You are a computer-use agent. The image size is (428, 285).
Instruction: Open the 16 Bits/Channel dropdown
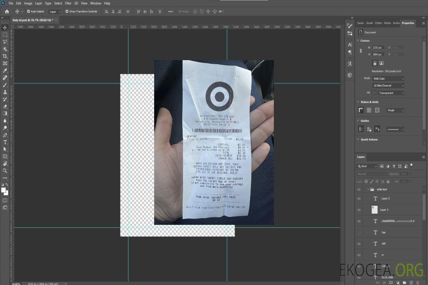pos(388,85)
